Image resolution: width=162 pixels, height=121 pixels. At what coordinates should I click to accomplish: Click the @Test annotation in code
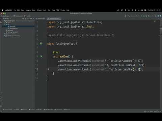tap(56, 52)
